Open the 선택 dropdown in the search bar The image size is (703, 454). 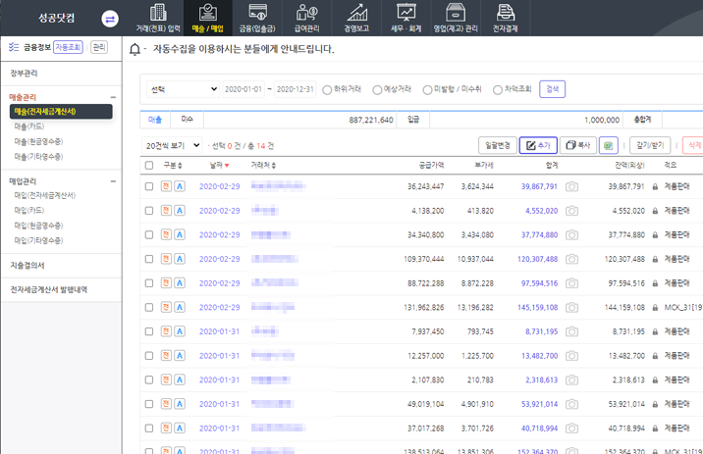[184, 89]
